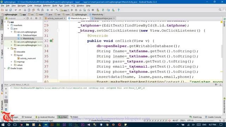226x127 pixels.
Task: Select DatabaseHelper in project tree
Action: 30,35
